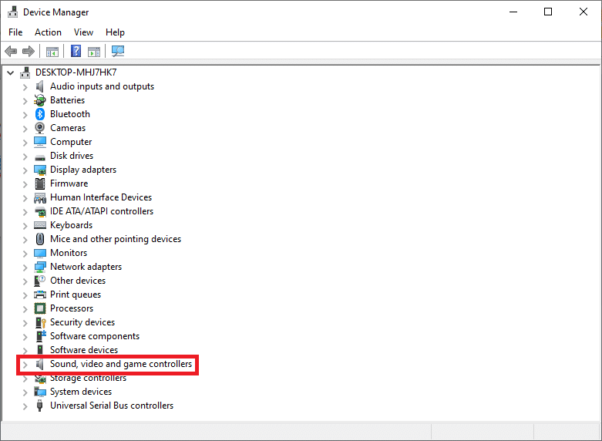Expand the Monitors node arrow
This screenshot has width=602, height=441.
(25, 254)
